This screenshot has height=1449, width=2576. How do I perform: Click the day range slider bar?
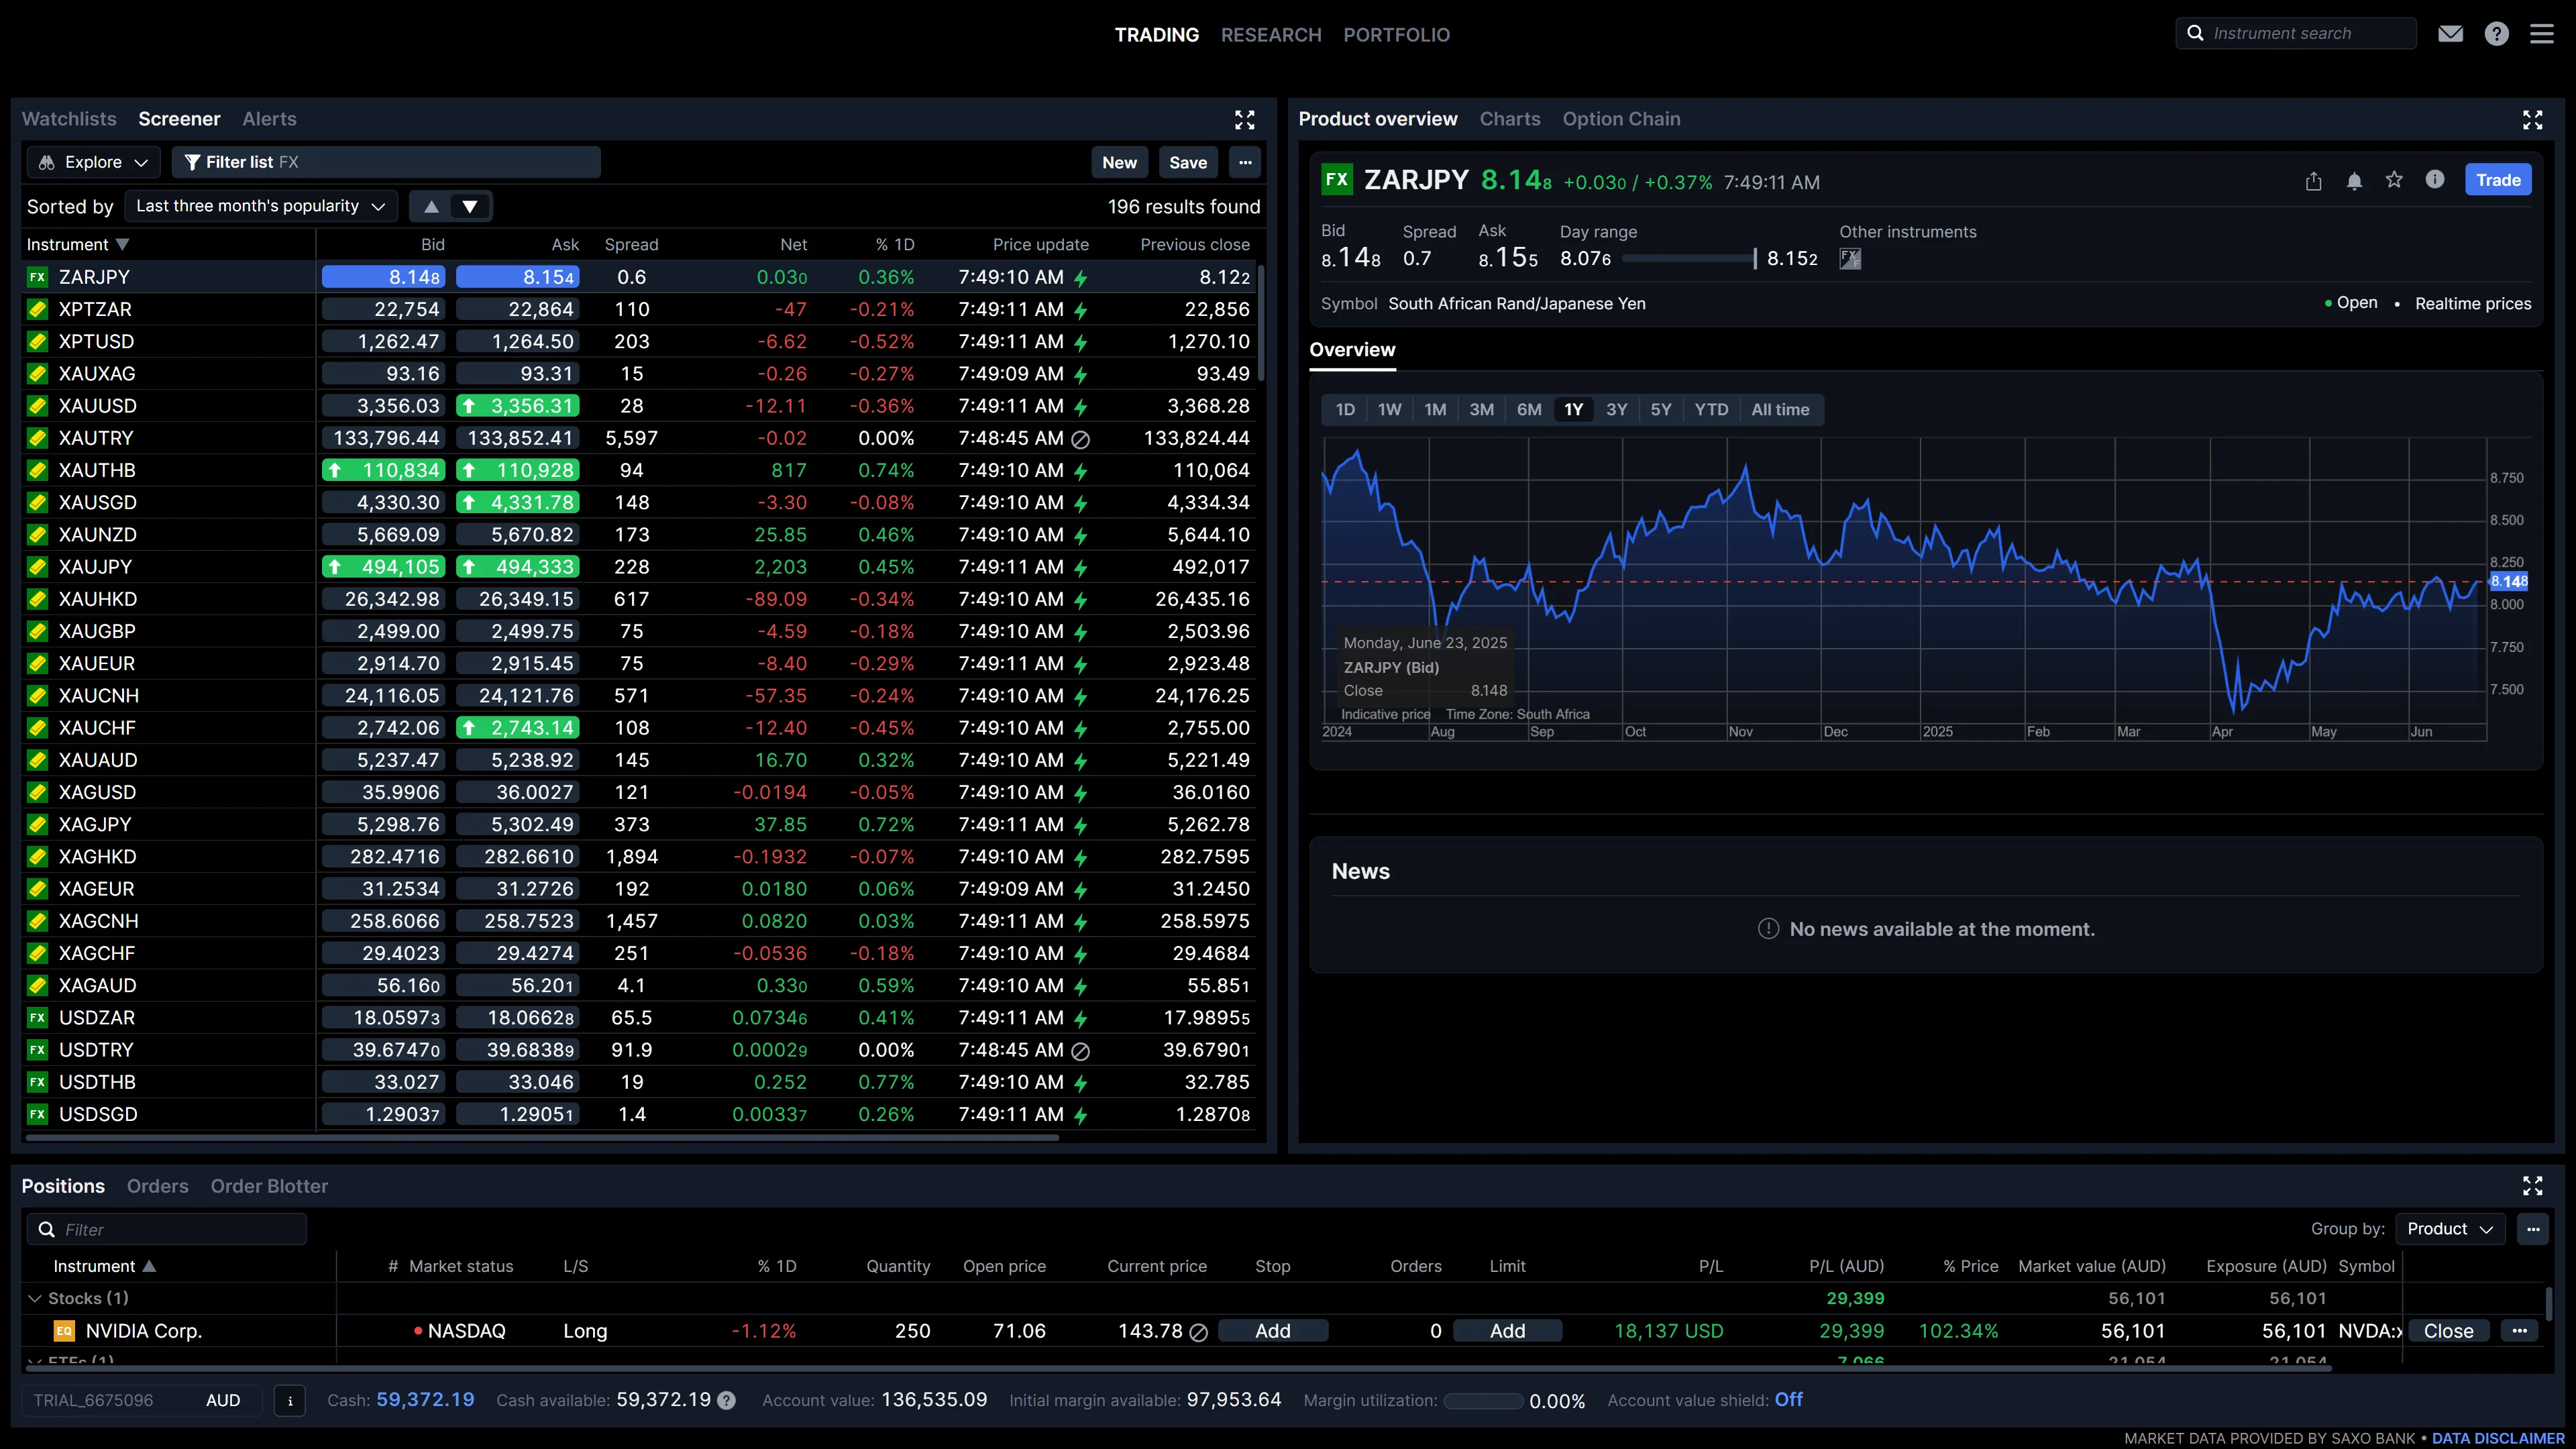pos(1688,259)
